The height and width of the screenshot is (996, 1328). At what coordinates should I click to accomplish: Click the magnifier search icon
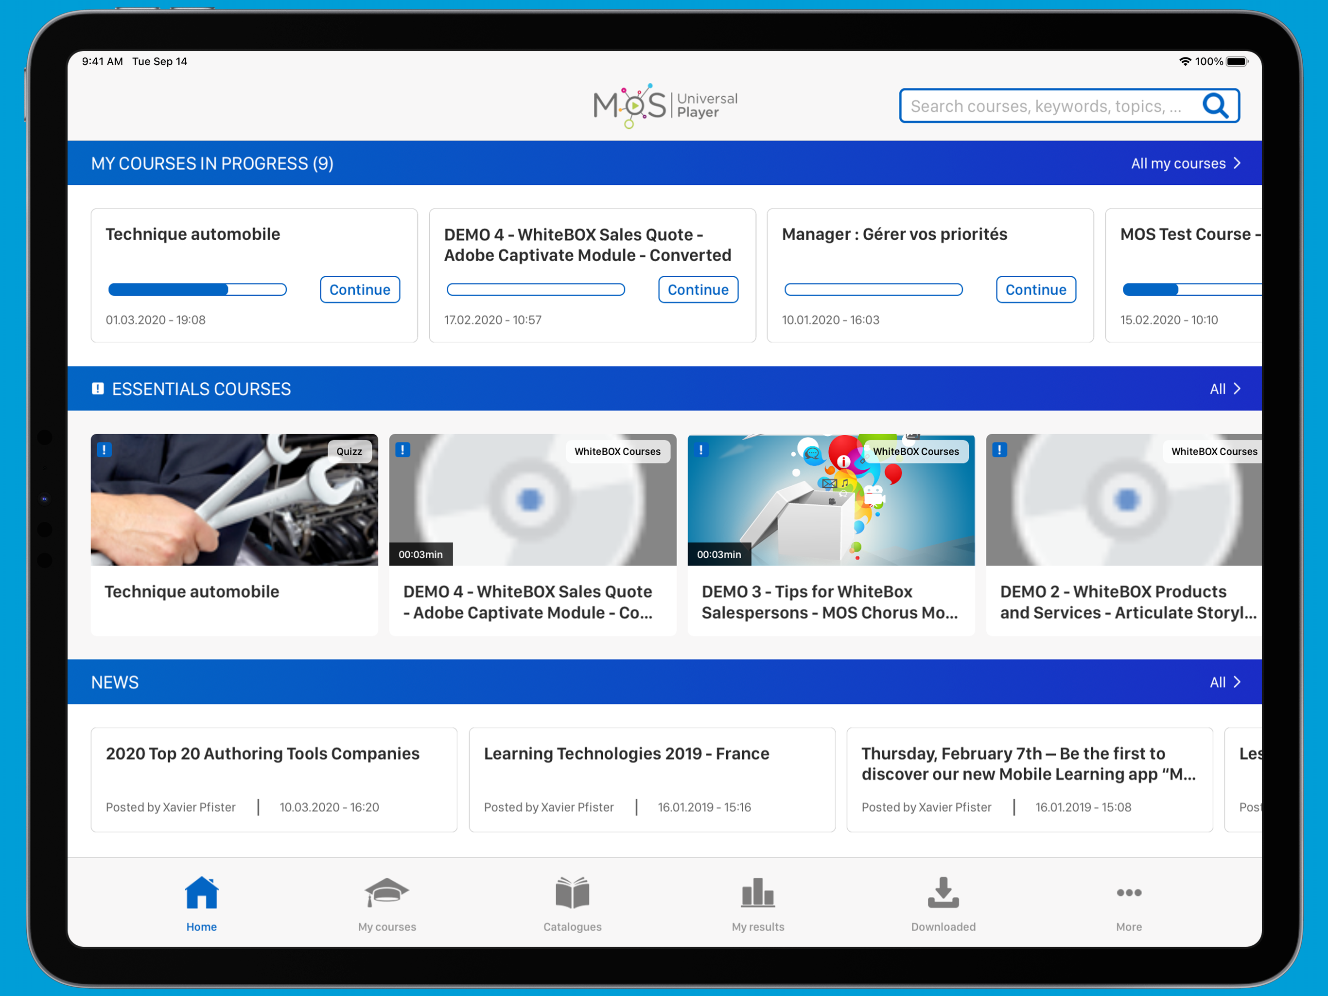pos(1216,106)
